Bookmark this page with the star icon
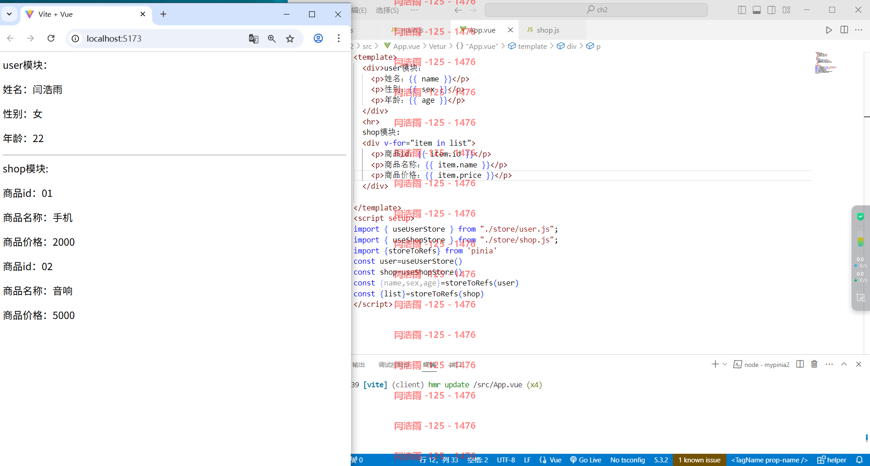The width and height of the screenshot is (870, 466). point(290,39)
